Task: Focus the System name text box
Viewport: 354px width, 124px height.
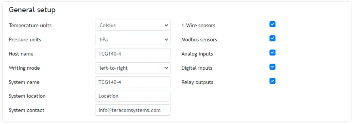Action: [x=133, y=82]
